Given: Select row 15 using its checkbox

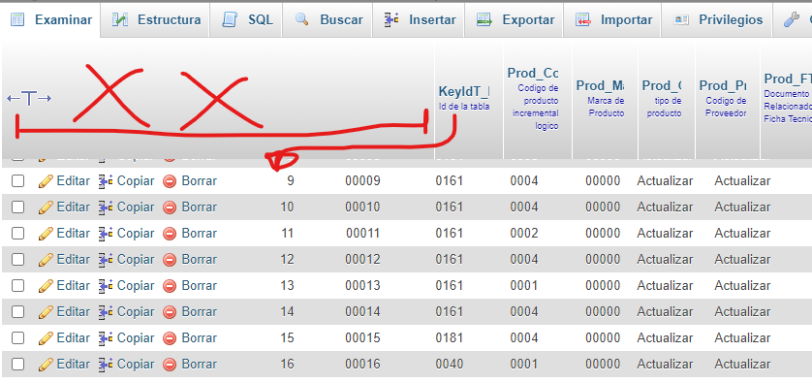Looking at the screenshot, I should click(18, 337).
